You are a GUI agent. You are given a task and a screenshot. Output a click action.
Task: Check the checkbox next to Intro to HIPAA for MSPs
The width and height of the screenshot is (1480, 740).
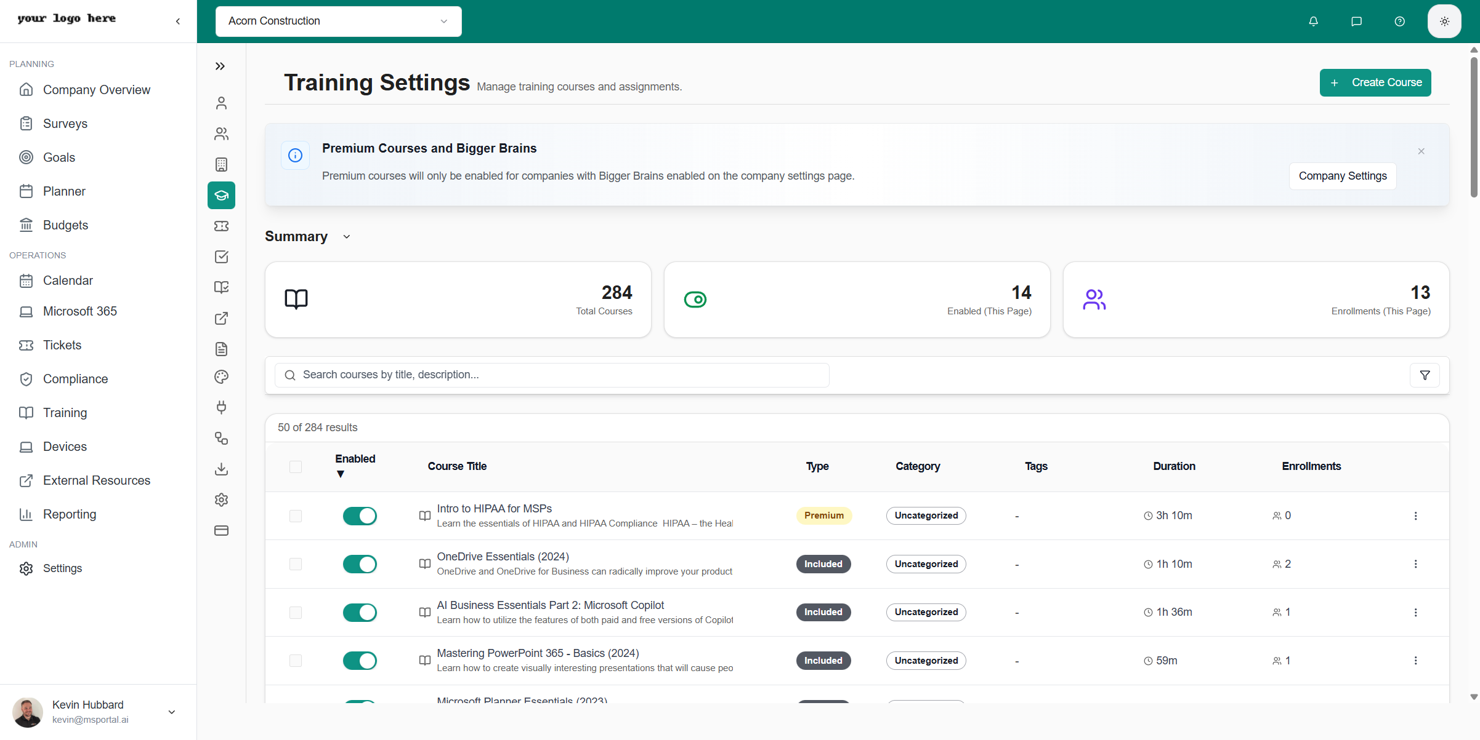click(x=296, y=515)
